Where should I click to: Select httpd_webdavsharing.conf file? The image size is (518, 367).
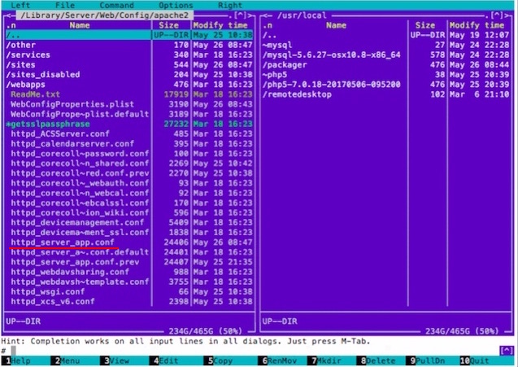pos(129,272)
